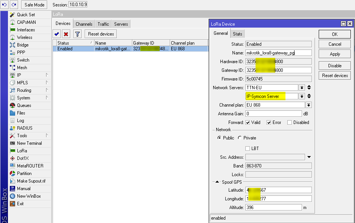Switch to the Traffic tab

[103, 24]
